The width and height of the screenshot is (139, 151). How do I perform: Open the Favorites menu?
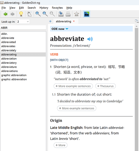coord(57,8)
